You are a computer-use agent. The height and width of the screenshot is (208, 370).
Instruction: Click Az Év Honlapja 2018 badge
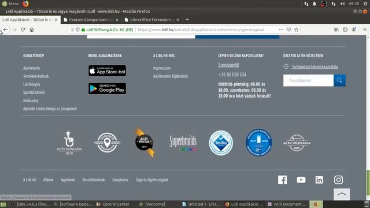pyautogui.click(x=69, y=143)
